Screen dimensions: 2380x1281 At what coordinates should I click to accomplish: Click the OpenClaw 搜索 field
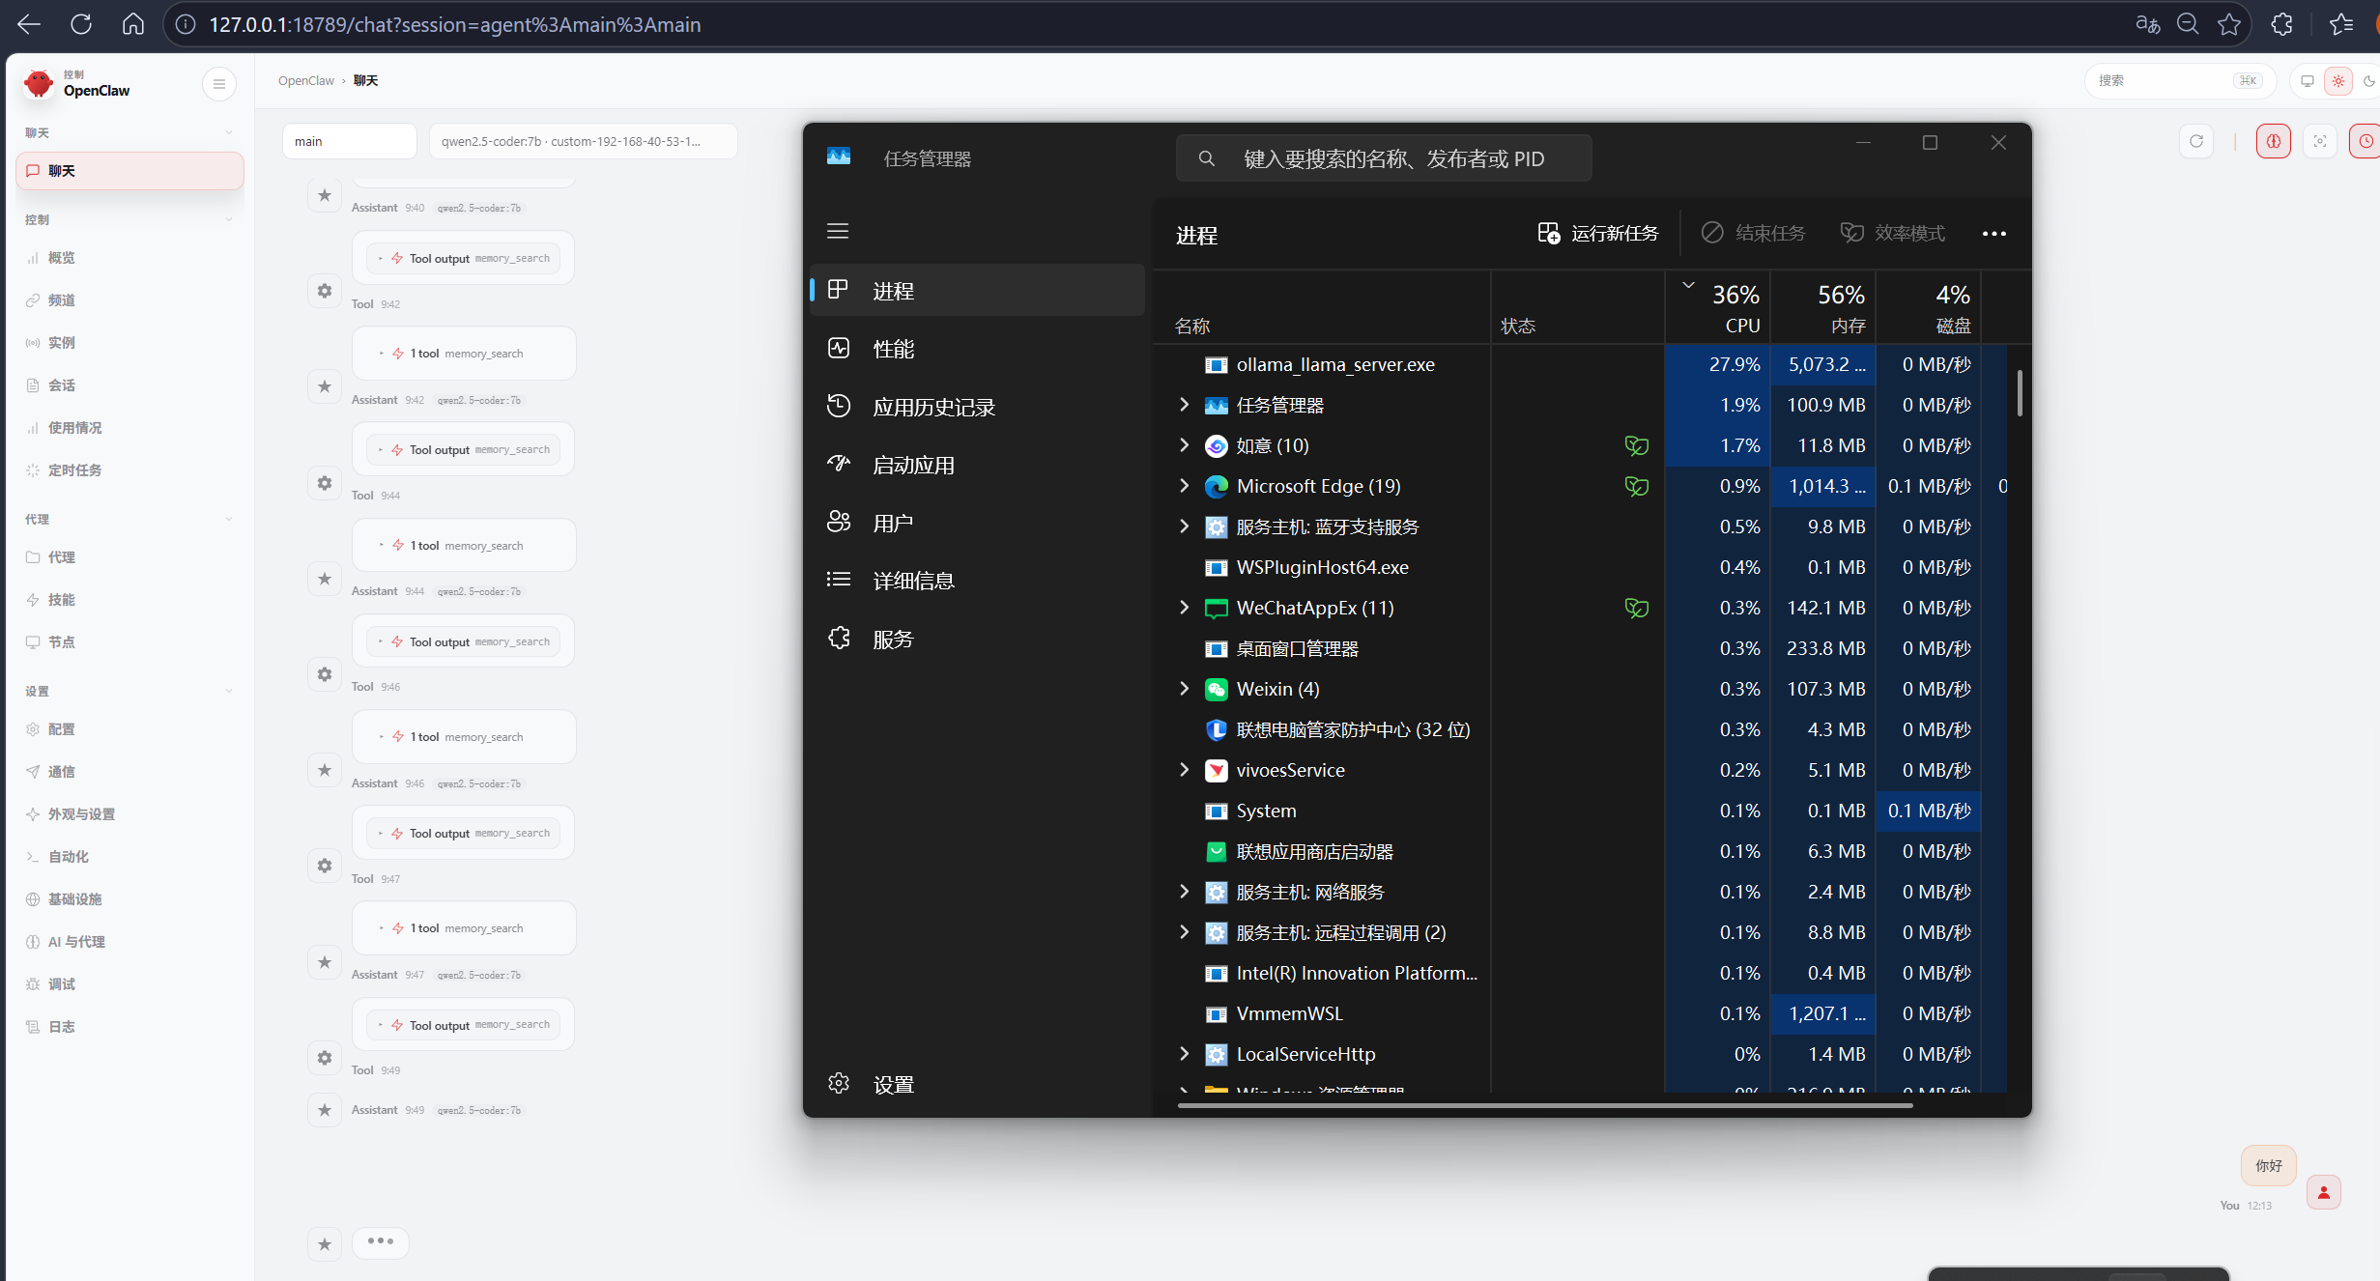tap(2180, 81)
